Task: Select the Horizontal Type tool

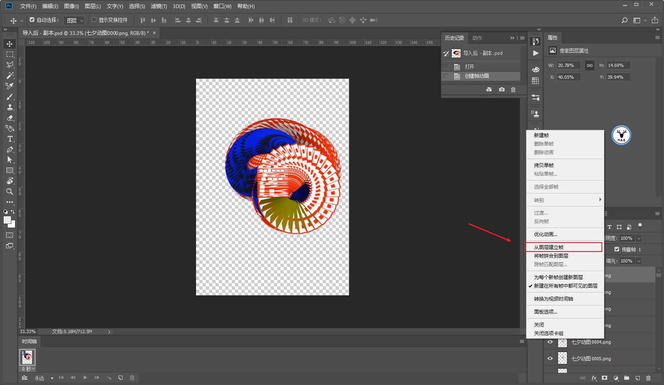Action: pyautogui.click(x=10, y=139)
